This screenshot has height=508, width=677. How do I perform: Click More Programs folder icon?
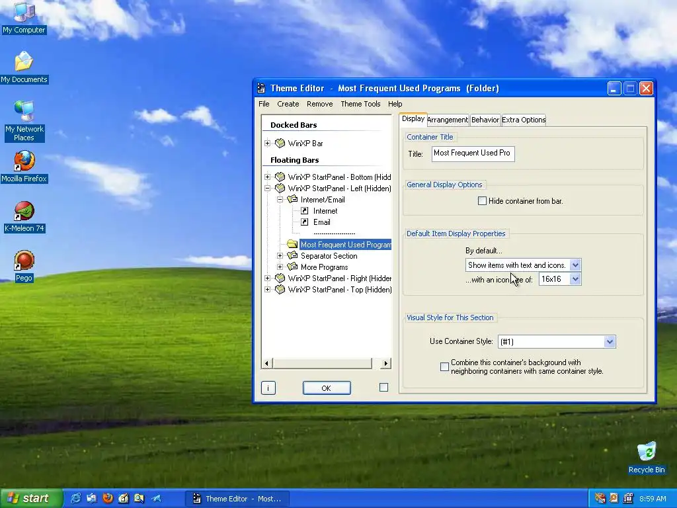pyautogui.click(x=292, y=267)
